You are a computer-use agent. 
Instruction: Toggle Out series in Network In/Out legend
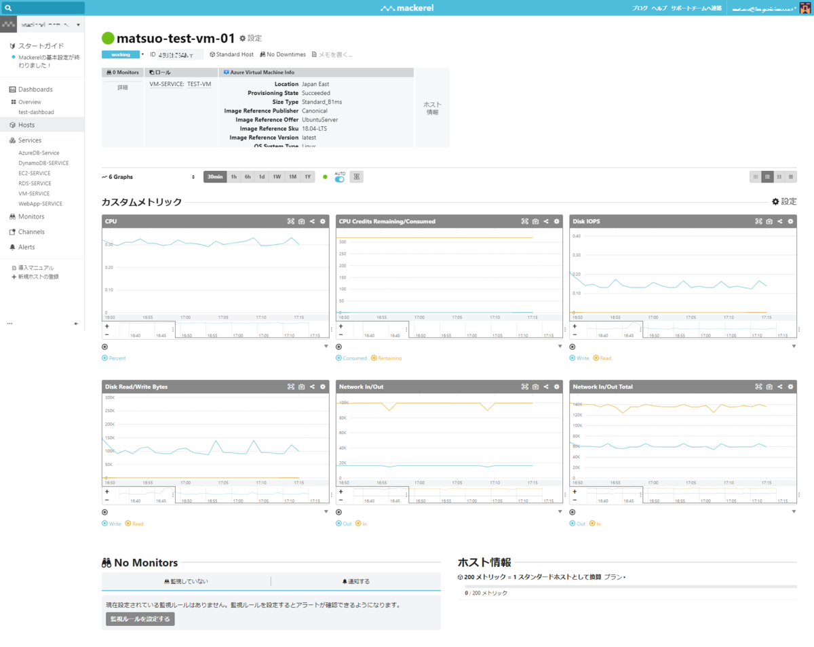pos(344,524)
